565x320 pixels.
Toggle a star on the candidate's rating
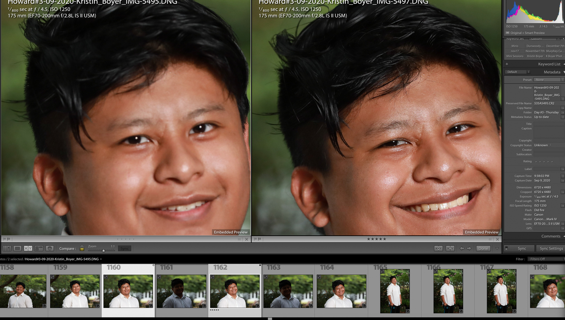coord(377,239)
